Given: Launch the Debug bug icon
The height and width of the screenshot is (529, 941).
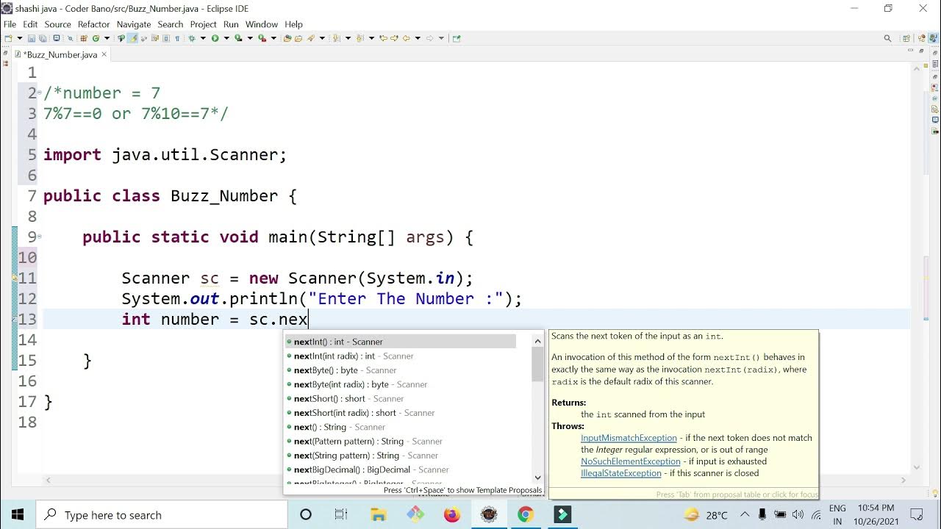Looking at the screenshot, I should pyautogui.click(x=191, y=38).
